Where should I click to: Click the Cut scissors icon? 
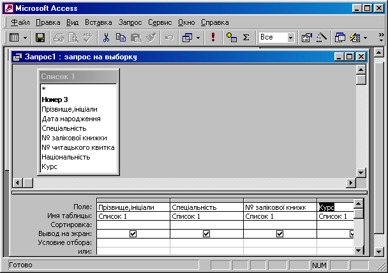106,38
